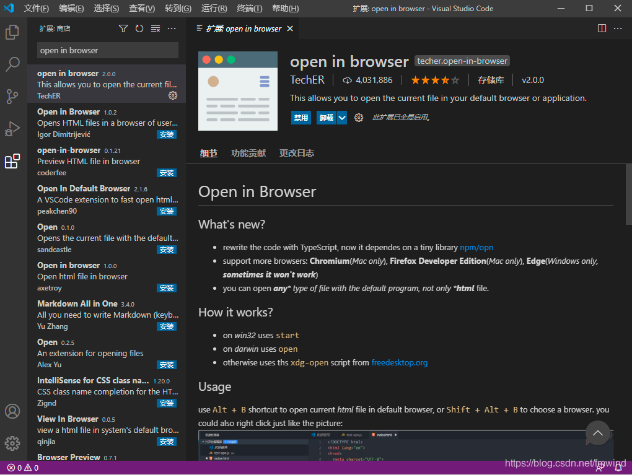
Task: Click the details page vertical scrollbar
Action: (628, 194)
